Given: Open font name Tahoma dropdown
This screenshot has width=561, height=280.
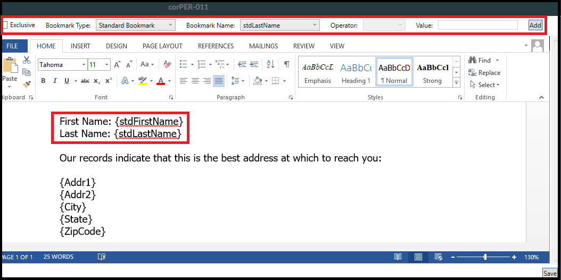Looking at the screenshot, I should tap(84, 65).
